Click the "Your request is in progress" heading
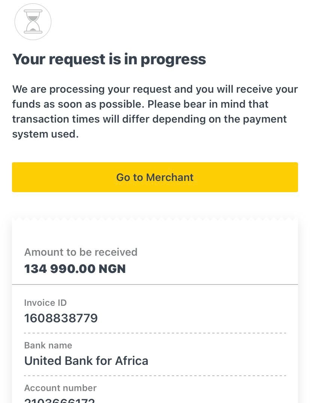The image size is (310, 403). point(109,59)
